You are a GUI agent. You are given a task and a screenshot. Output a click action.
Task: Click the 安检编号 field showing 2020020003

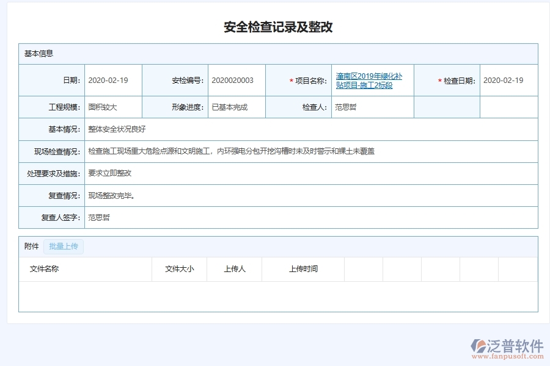pos(235,80)
